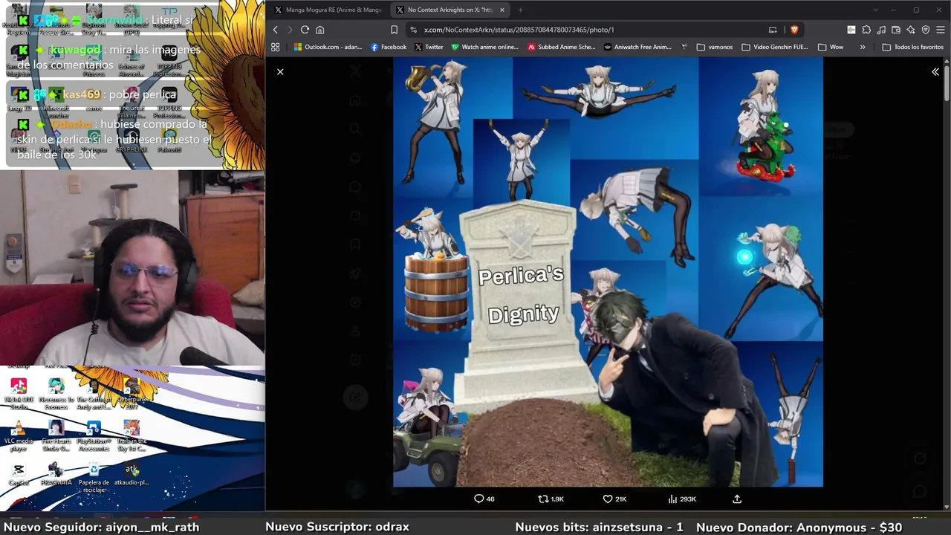Image resolution: width=951 pixels, height=535 pixels.
Task: Open Aniwatch Free Anime bookmark
Action: point(637,47)
